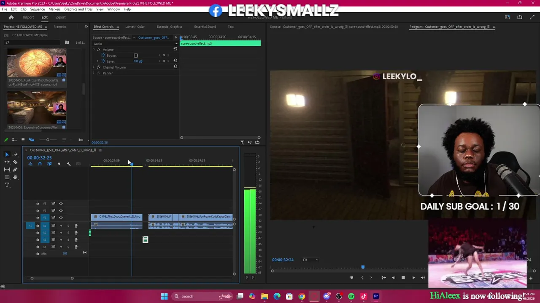Image resolution: width=540 pixels, height=303 pixels.
Task: Pick the Razor tool
Action: point(15,162)
